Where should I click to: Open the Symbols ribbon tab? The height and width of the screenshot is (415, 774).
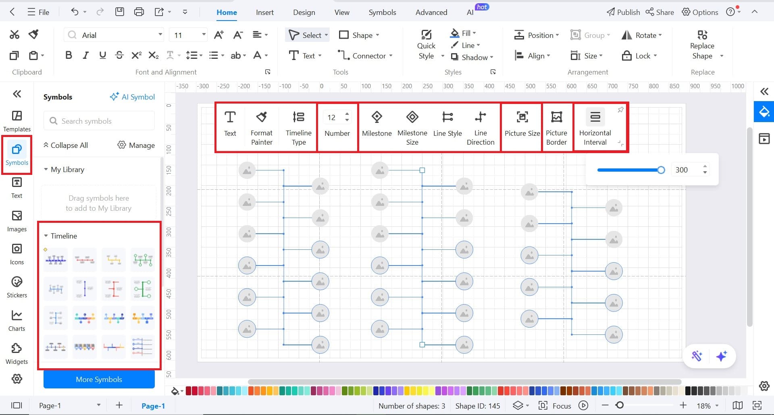(382, 12)
